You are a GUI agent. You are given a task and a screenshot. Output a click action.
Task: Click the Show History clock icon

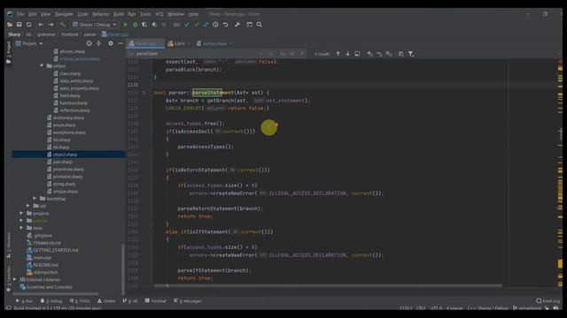(215, 25)
